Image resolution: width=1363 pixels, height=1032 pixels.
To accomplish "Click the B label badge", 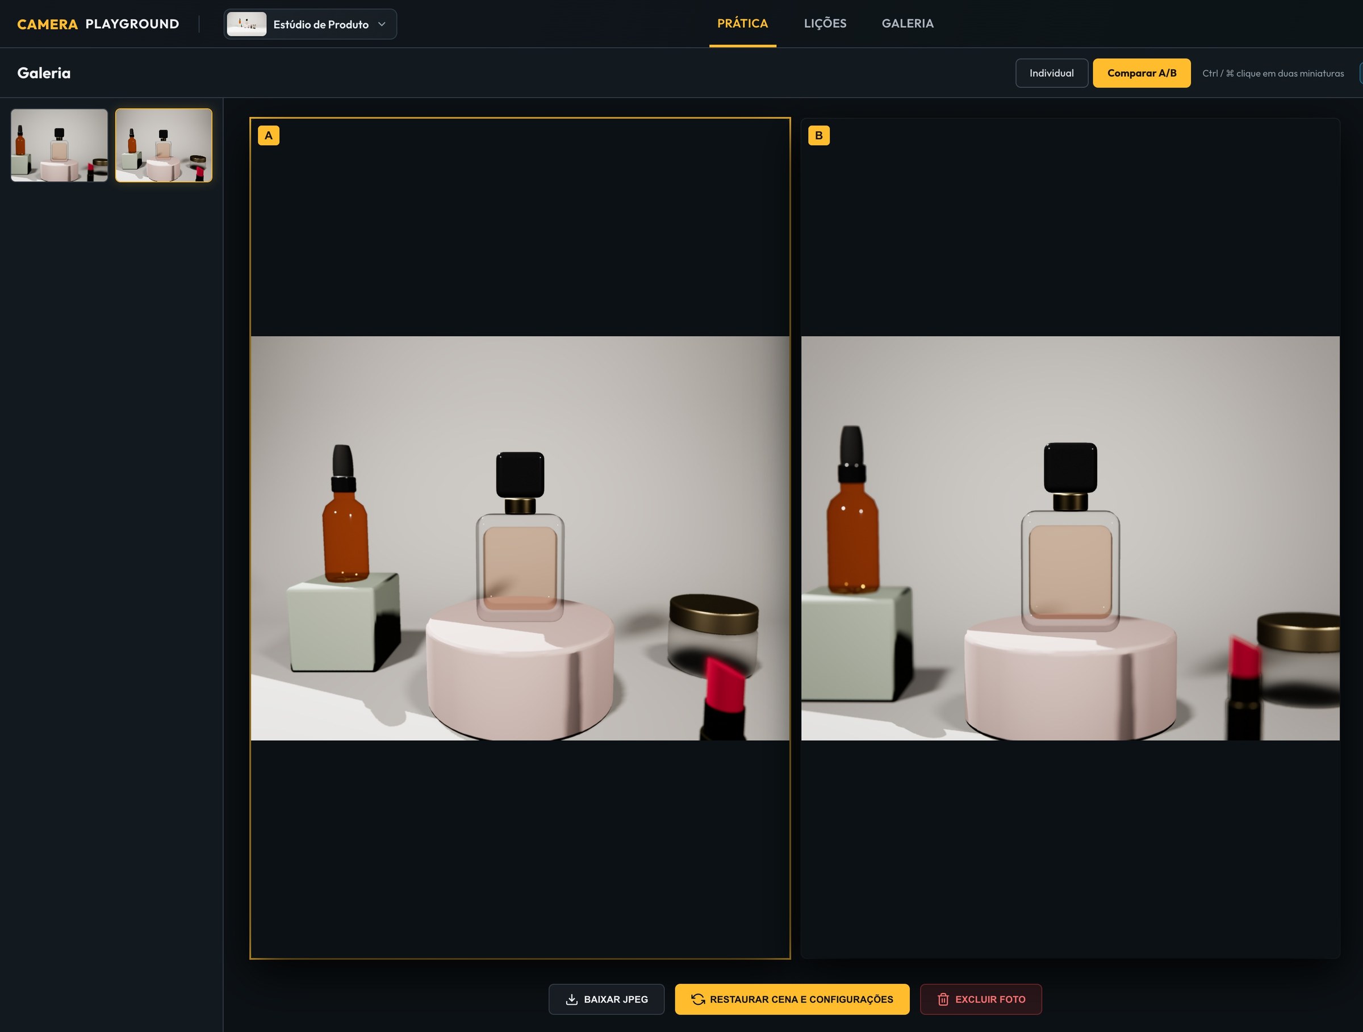I will (x=818, y=135).
